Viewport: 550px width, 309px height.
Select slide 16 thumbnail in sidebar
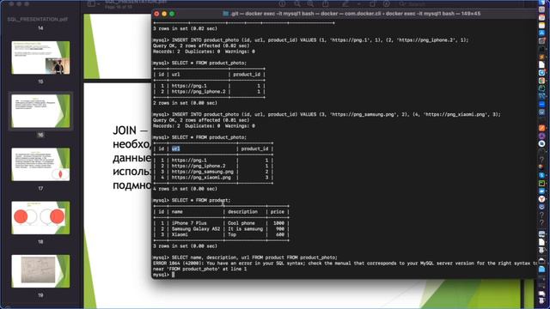[x=40, y=111]
